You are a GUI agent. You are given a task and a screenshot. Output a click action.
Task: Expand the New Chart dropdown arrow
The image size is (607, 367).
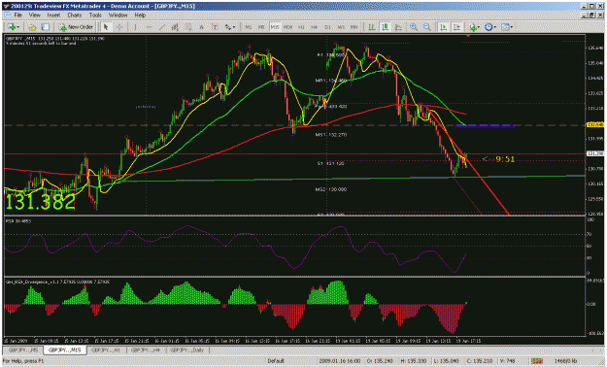(18, 27)
